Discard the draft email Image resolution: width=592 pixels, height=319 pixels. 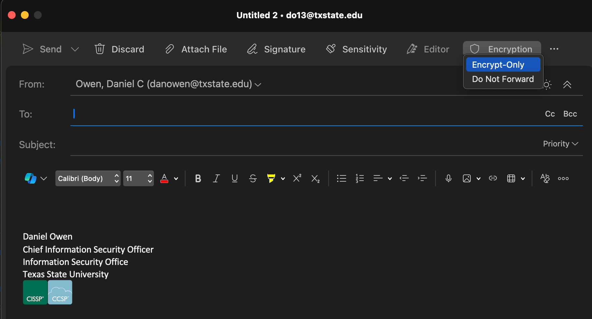click(x=119, y=49)
